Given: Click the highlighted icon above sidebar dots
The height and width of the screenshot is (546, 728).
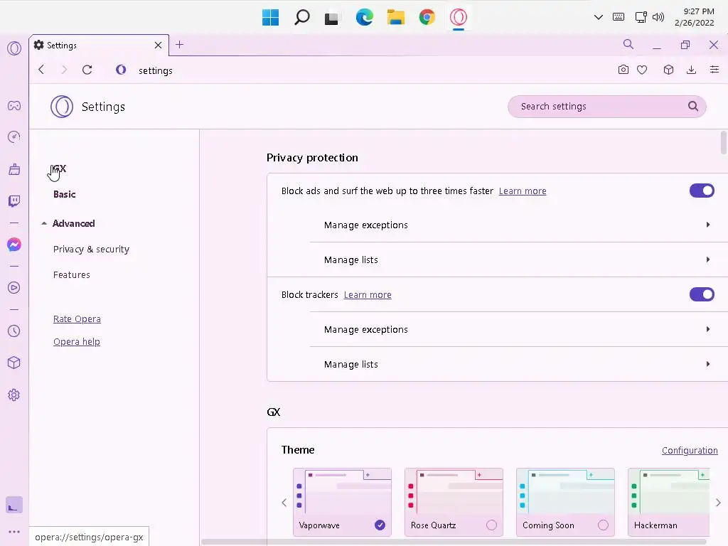Looking at the screenshot, I should click(x=14, y=505).
